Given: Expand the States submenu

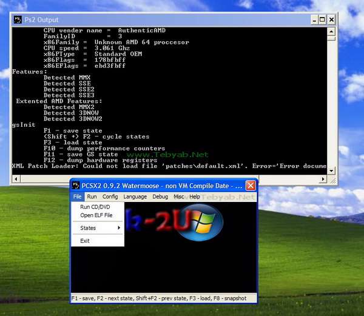Looking at the screenshot, I should 98,228.
